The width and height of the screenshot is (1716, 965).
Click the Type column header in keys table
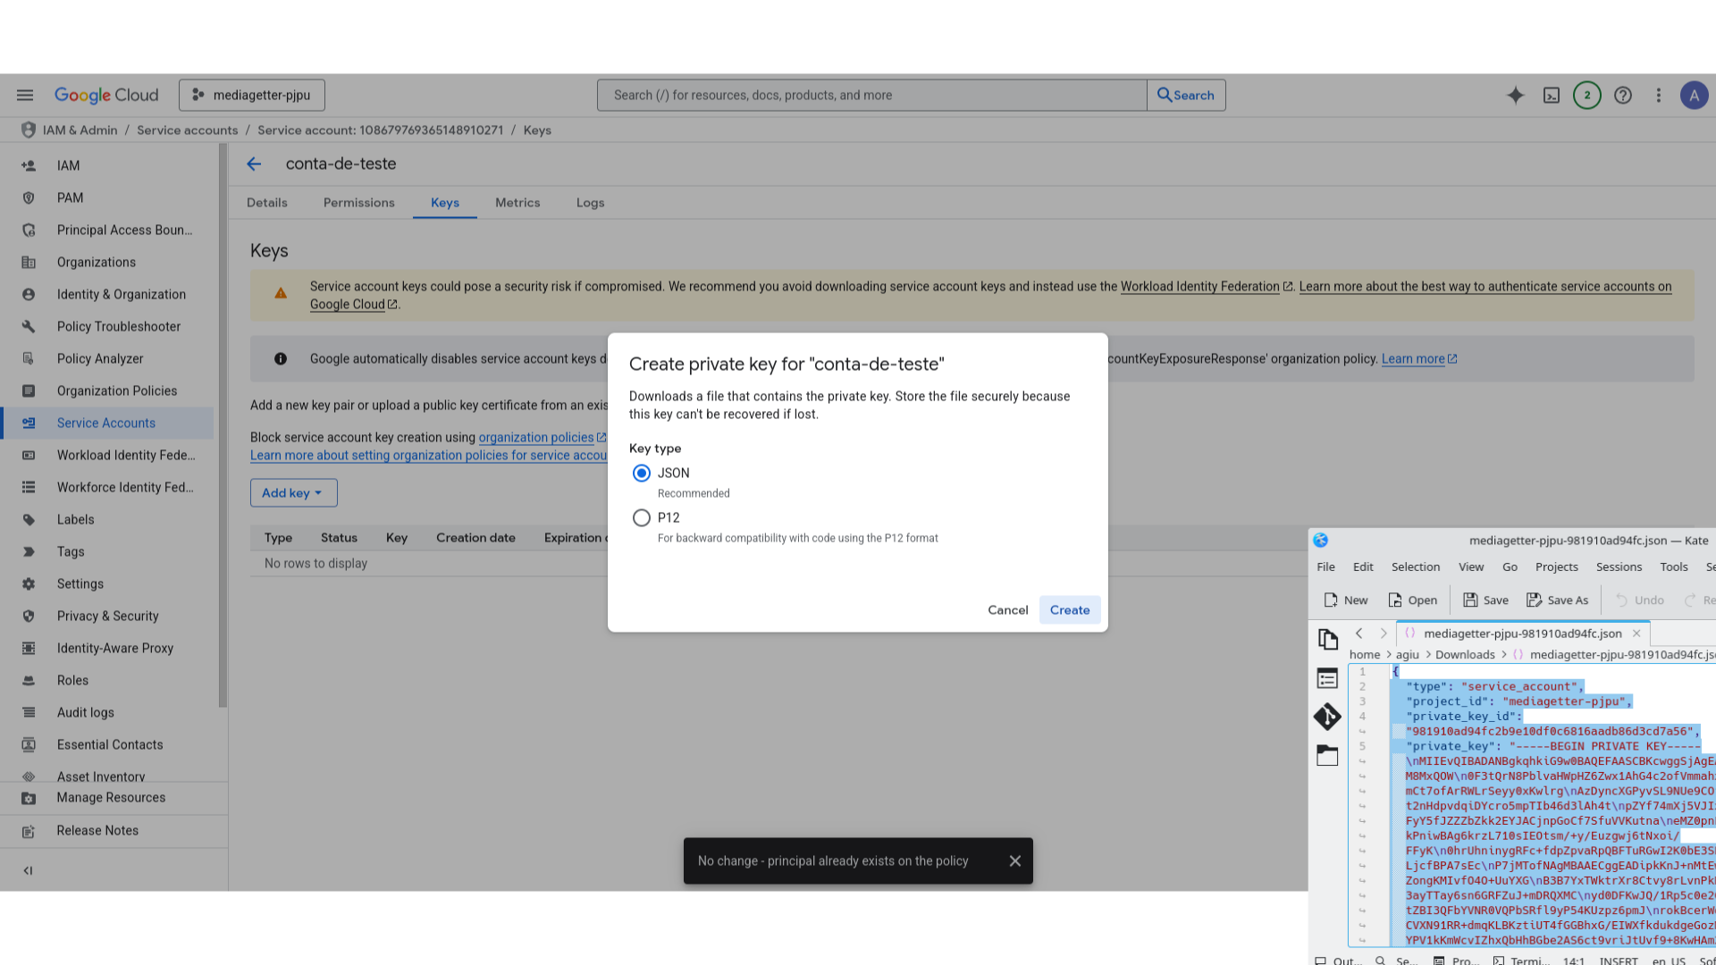click(x=278, y=538)
